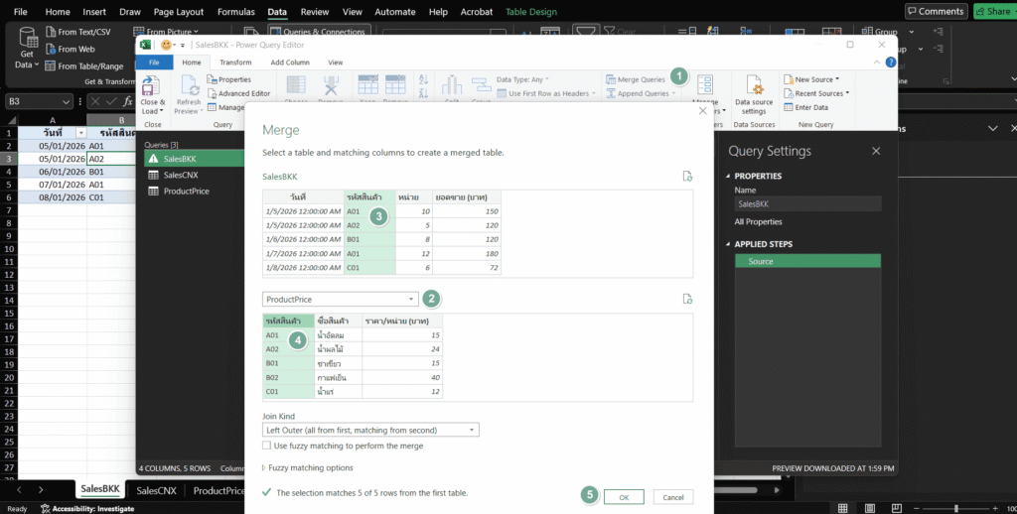
Task: Collapse the Power Query ribbon with chevron
Action: coord(877,63)
